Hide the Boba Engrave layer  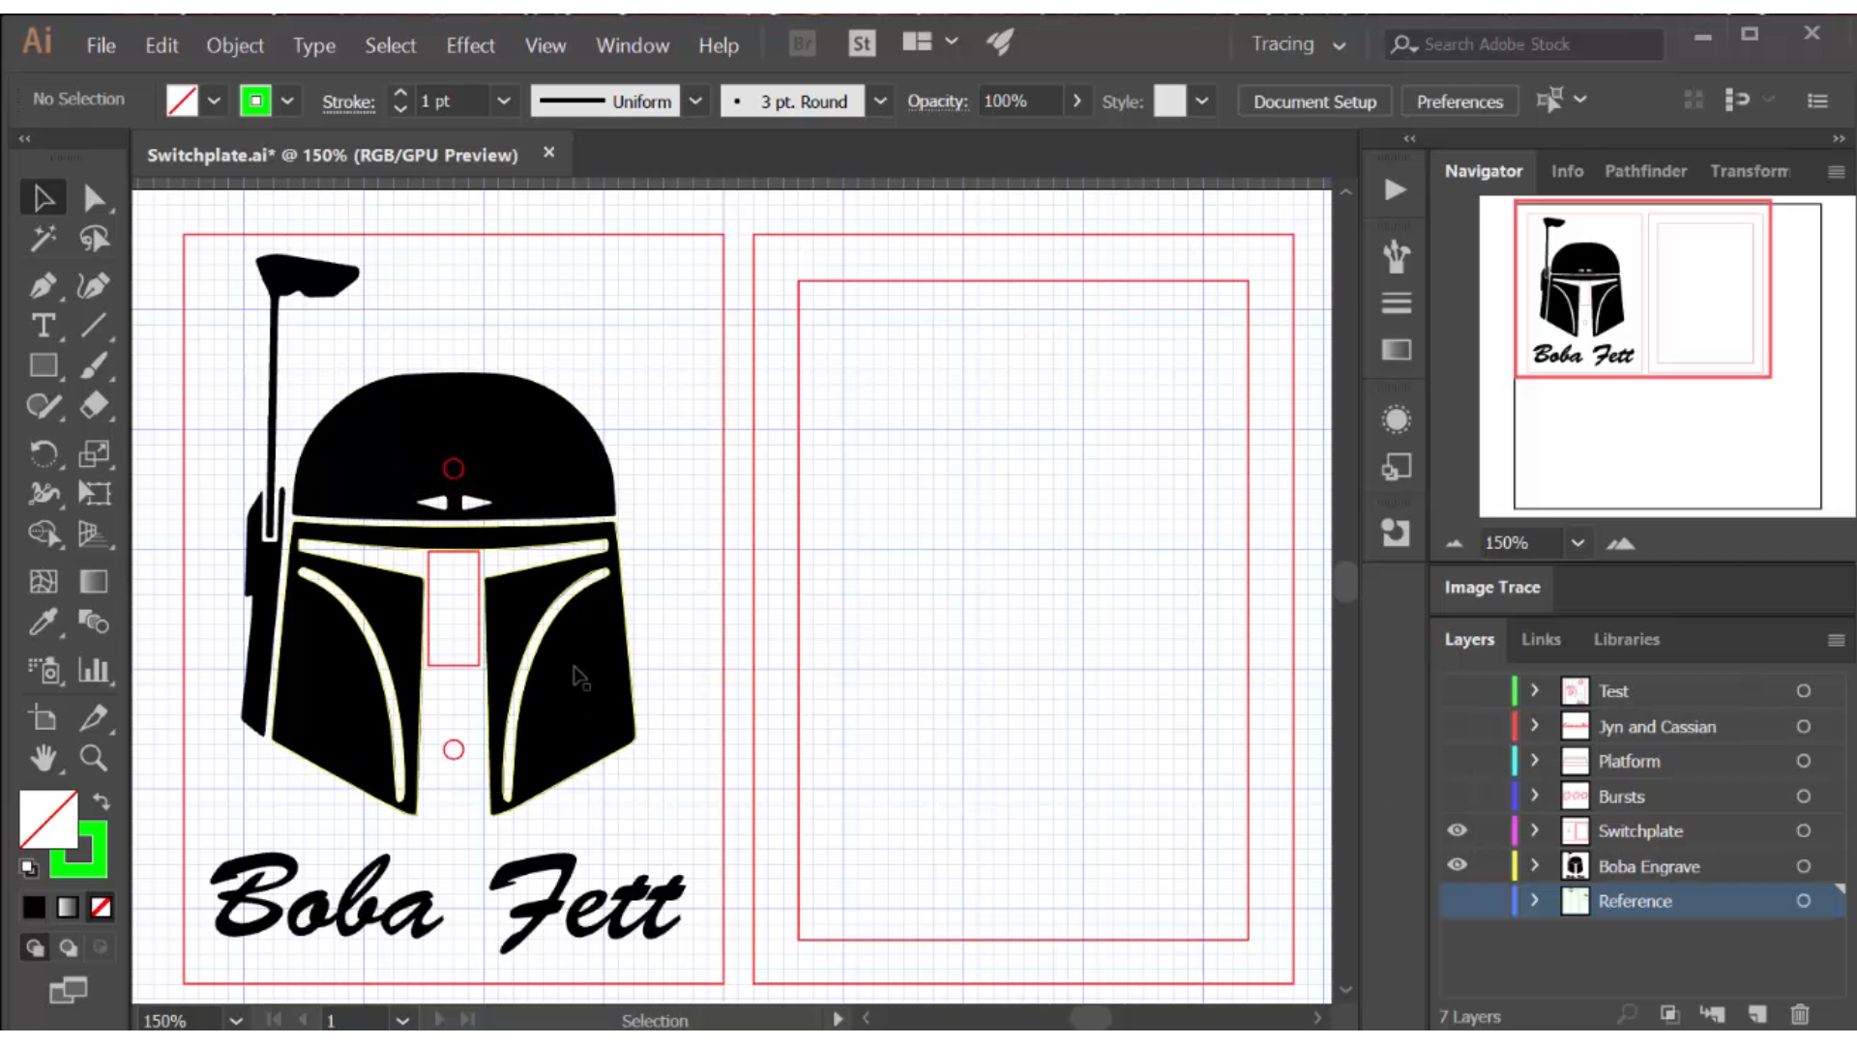pos(1457,865)
